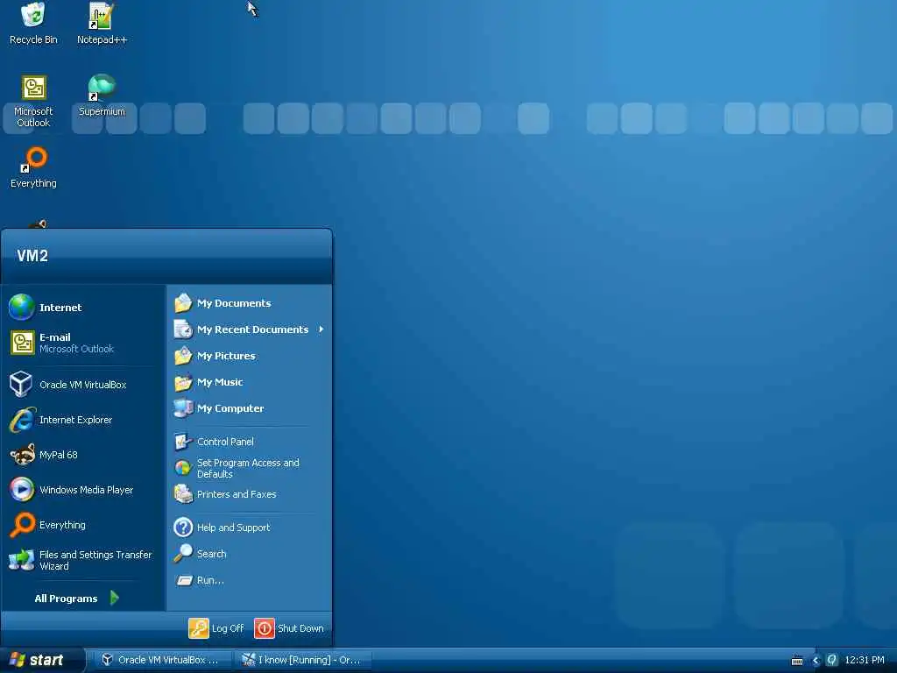The image size is (897, 673).
Task: Launch Windows Media Player from Start menu
Action: (83, 490)
